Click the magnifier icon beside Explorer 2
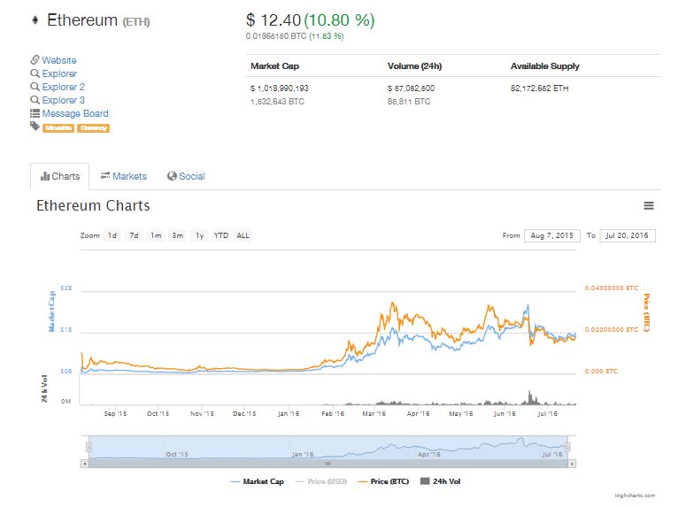 click(x=35, y=87)
